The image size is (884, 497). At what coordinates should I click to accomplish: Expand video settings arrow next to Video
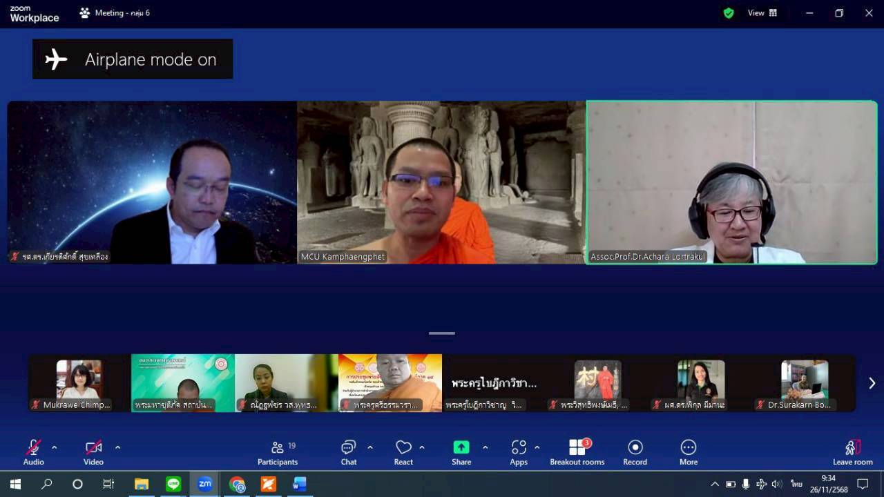117,447
